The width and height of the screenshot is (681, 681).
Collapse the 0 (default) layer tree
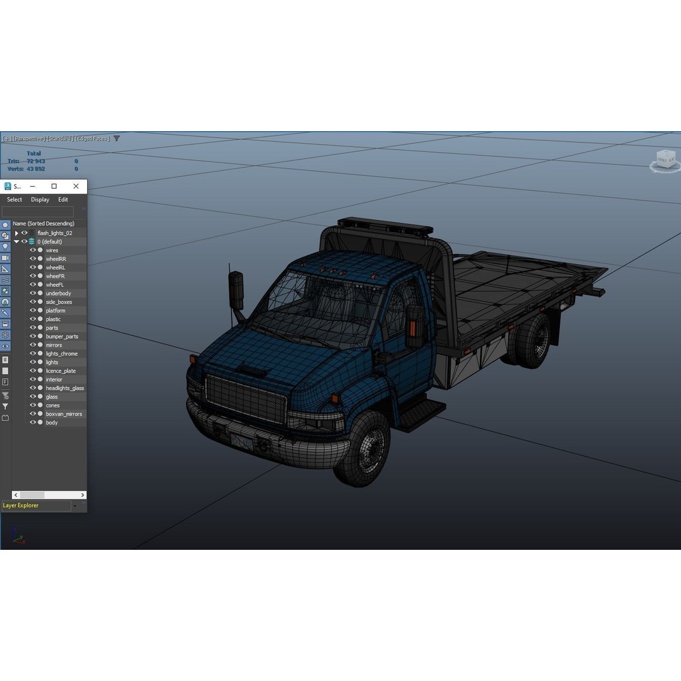click(16, 242)
